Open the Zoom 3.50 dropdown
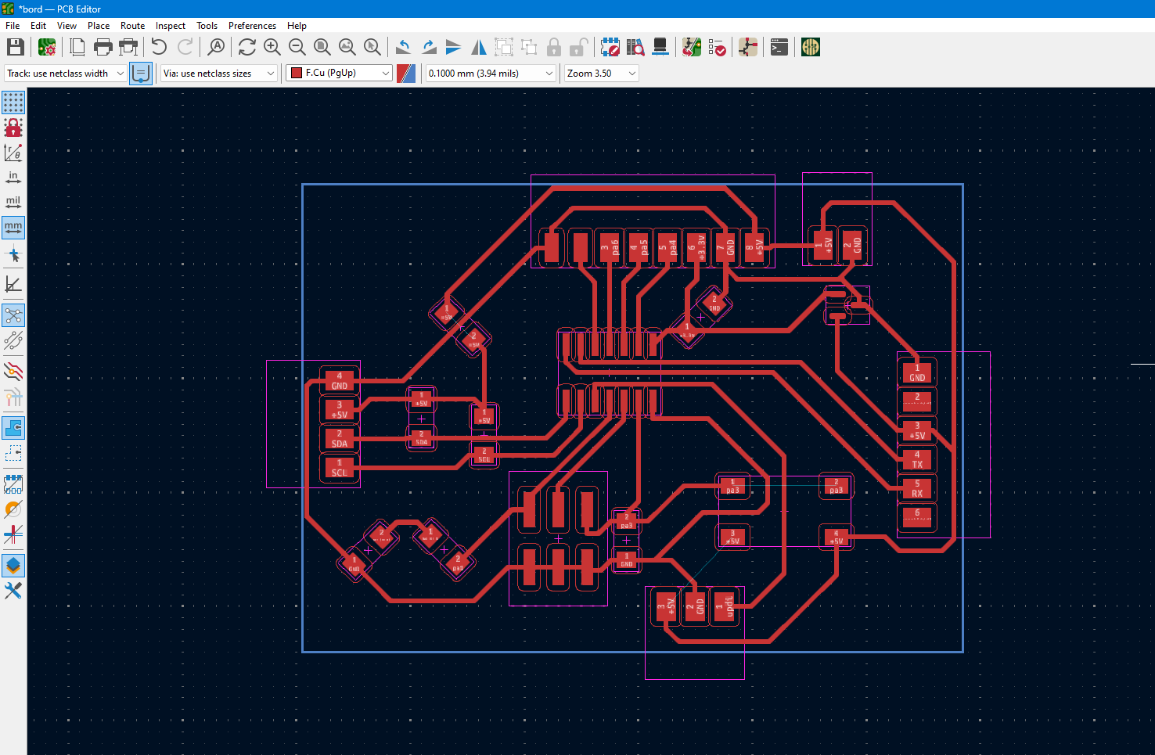 pyautogui.click(x=602, y=74)
